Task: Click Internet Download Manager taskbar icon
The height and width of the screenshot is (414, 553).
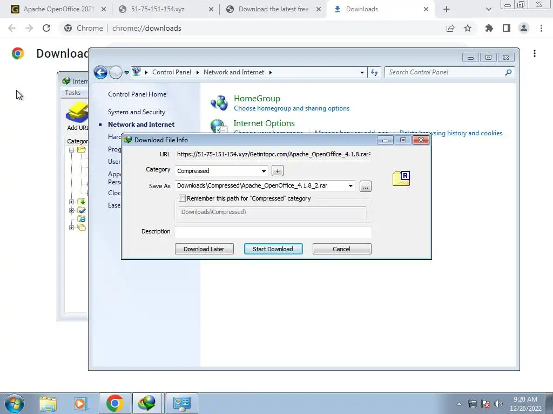Action: click(147, 403)
